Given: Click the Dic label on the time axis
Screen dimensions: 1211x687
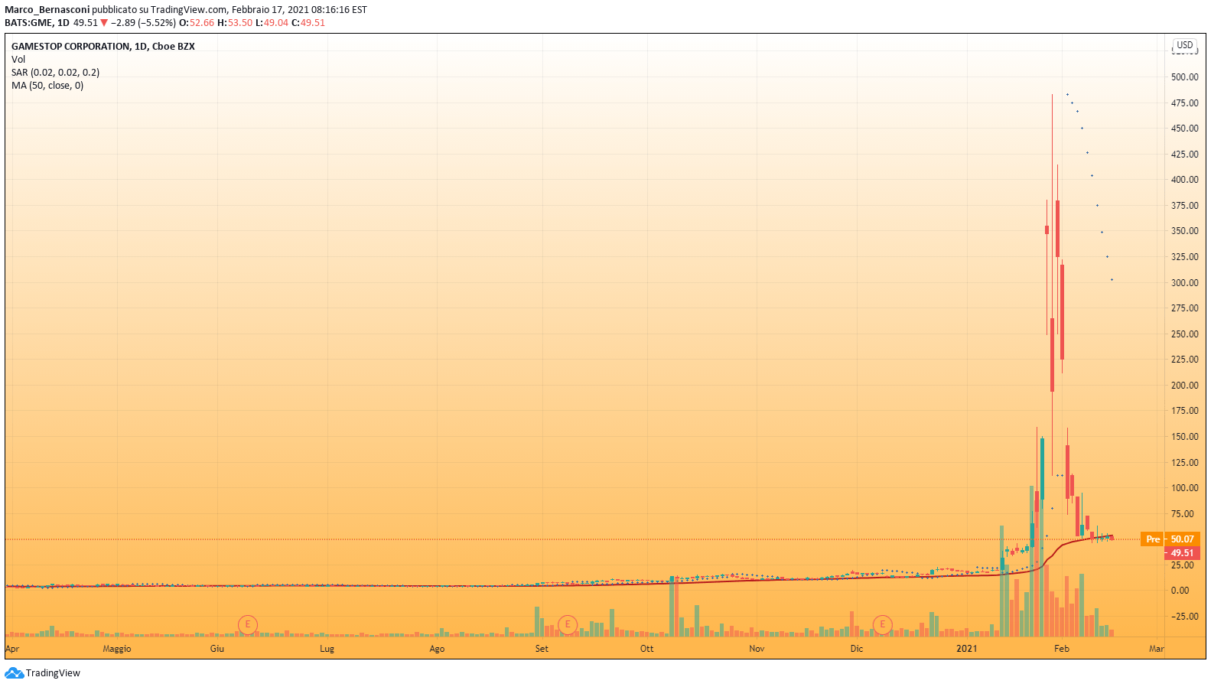Looking at the screenshot, I should point(857,649).
